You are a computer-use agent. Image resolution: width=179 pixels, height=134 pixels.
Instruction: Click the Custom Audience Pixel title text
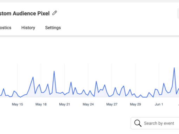point(25,13)
